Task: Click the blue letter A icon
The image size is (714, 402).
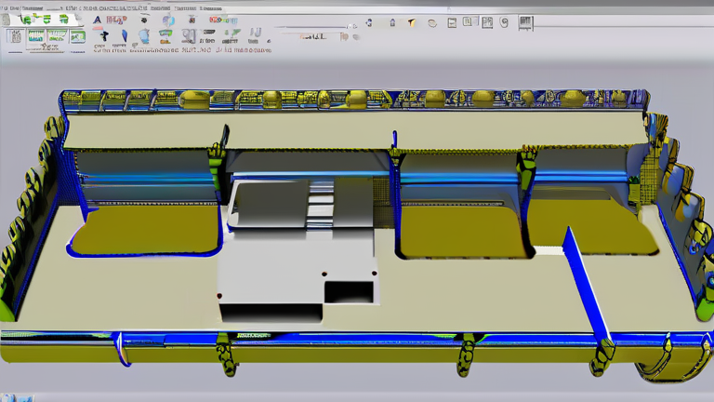Action: [x=97, y=20]
